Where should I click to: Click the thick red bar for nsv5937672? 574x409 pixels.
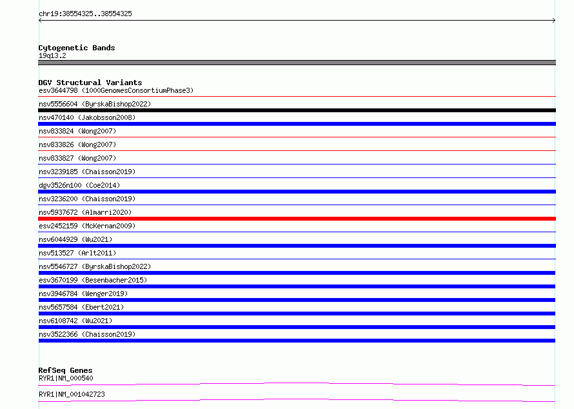pyautogui.click(x=297, y=219)
